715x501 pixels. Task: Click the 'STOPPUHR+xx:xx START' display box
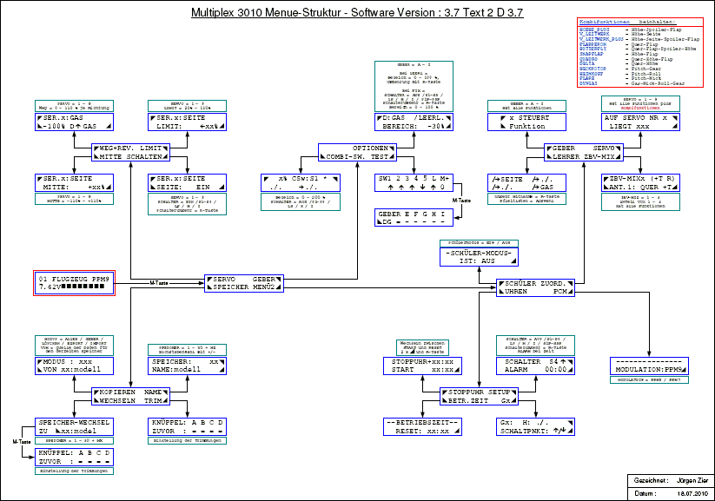pos(422,366)
